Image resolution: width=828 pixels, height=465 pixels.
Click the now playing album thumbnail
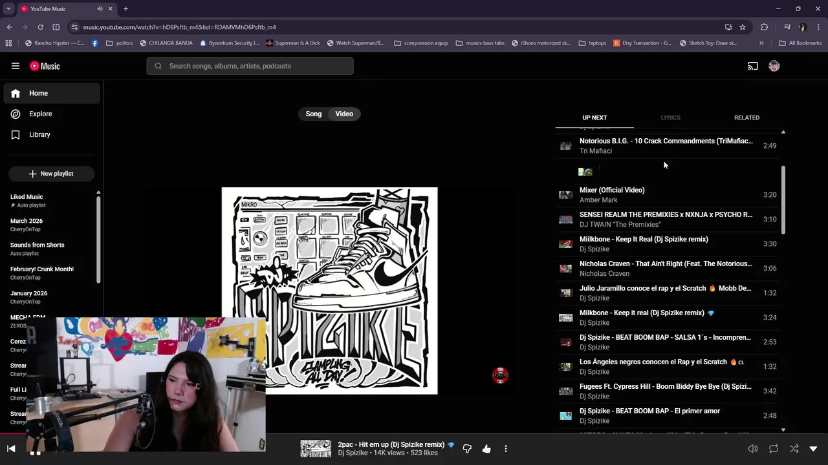point(316,449)
